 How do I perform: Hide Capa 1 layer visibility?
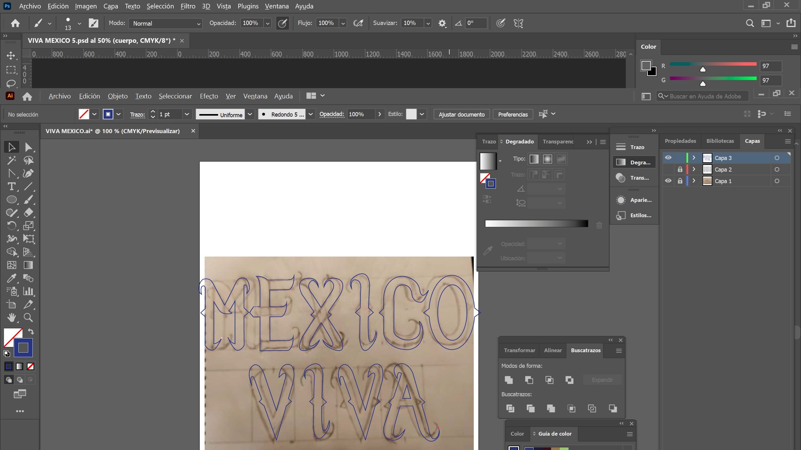coord(668,181)
